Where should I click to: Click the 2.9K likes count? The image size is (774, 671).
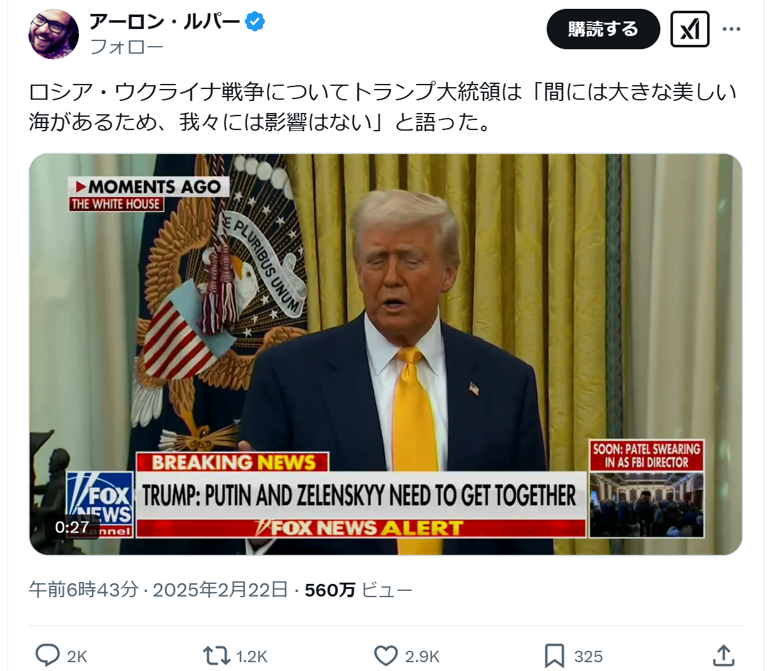[422, 656]
